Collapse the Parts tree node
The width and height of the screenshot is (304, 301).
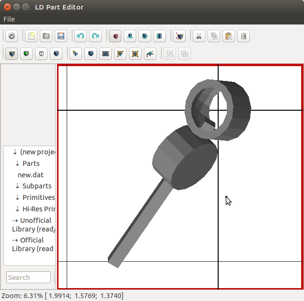pos(18,163)
